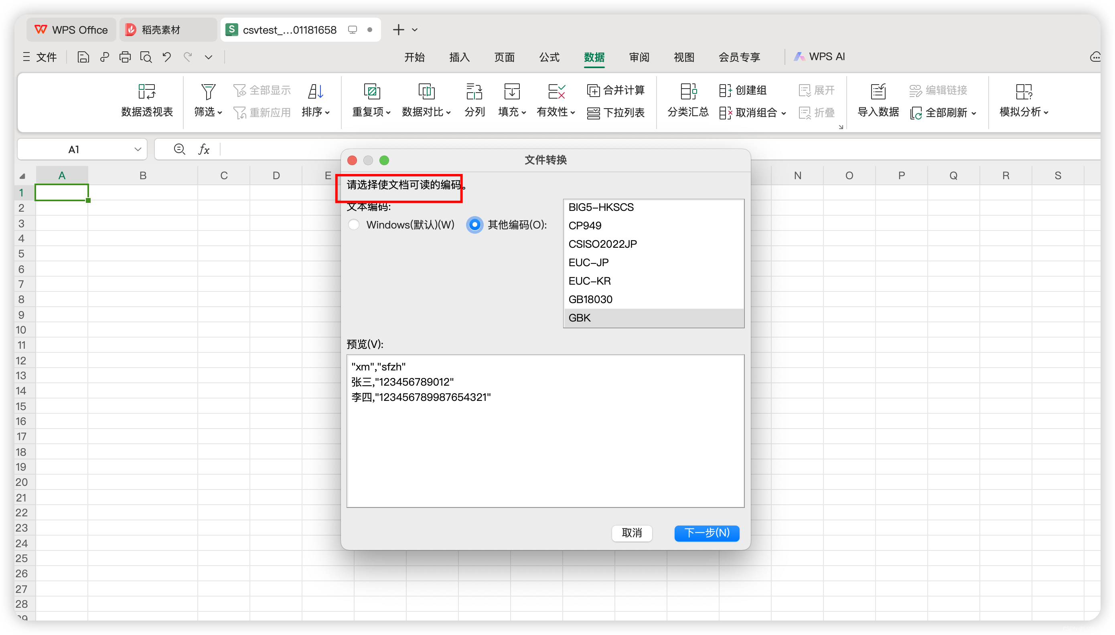This screenshot has height=635, width=1115.
Task: Switch to 公式 ribbon tab
Action: click(549, 57)
